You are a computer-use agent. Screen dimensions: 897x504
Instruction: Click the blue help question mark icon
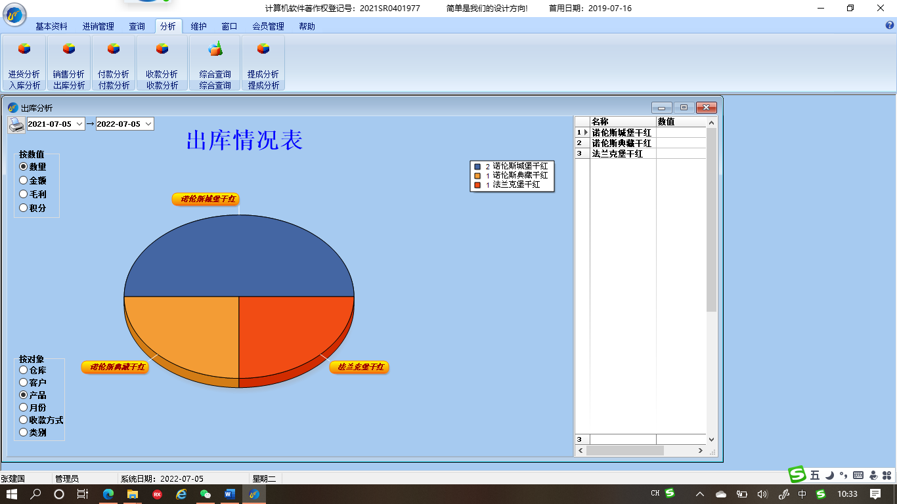[x=890, y=26]
